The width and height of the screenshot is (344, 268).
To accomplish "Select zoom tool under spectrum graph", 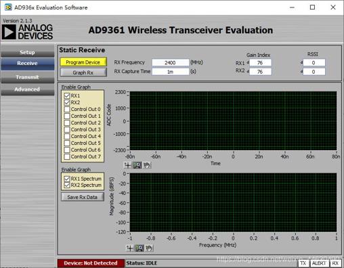I will pos(139,248).
